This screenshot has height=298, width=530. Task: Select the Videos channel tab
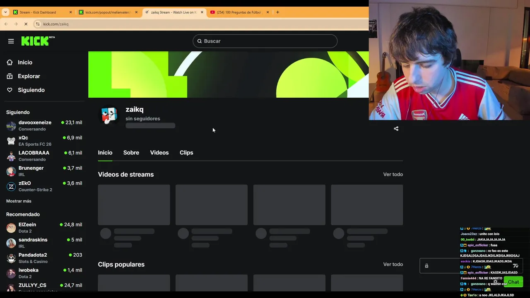[x=159, y=153]
